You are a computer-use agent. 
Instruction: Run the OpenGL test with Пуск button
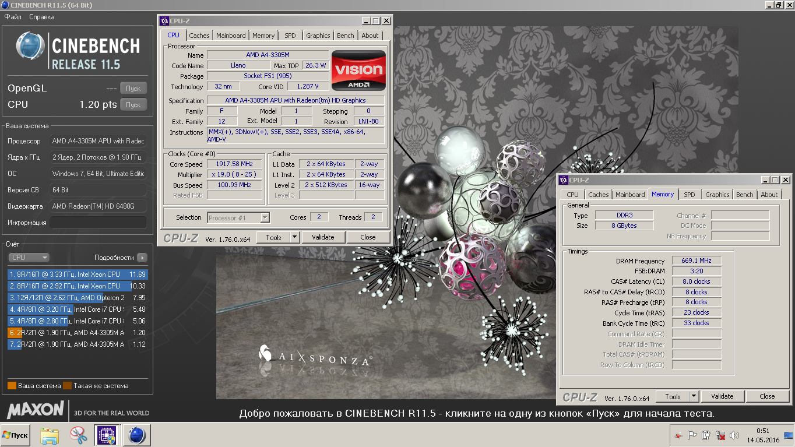click(133, 89)
